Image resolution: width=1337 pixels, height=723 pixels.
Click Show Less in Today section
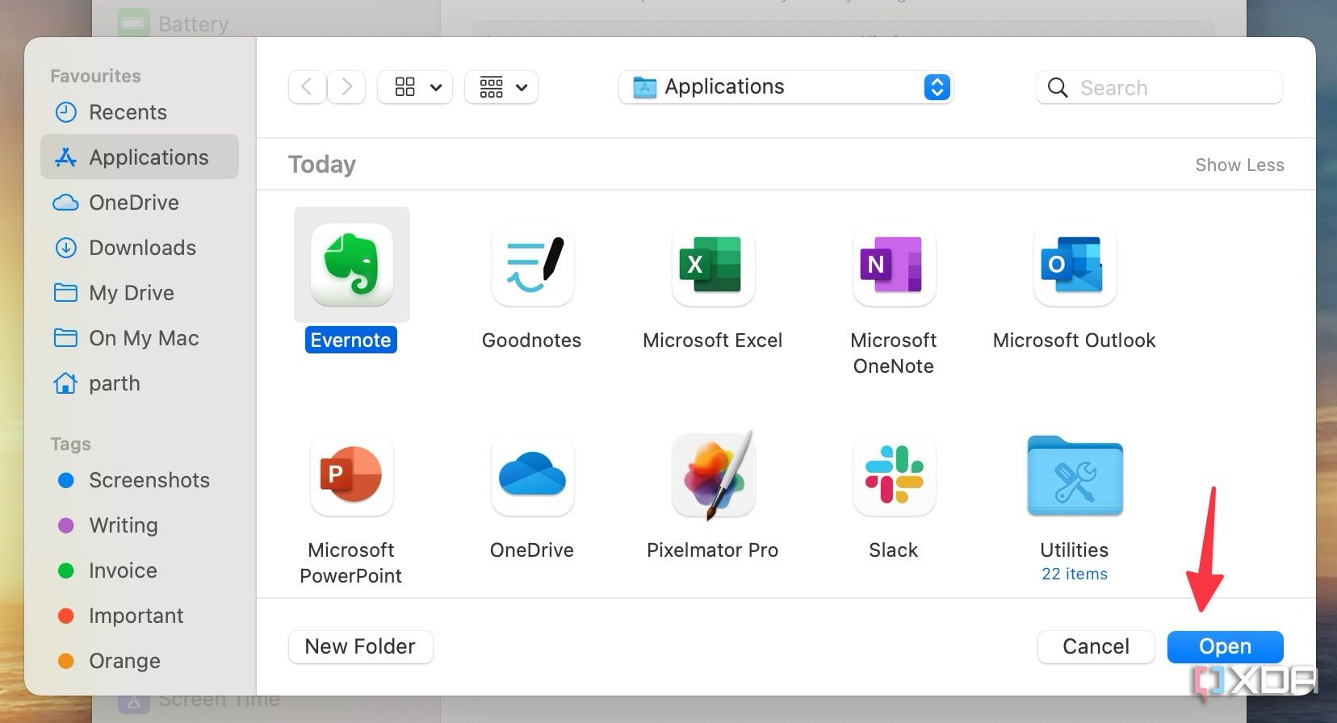tap(1239, 165)
